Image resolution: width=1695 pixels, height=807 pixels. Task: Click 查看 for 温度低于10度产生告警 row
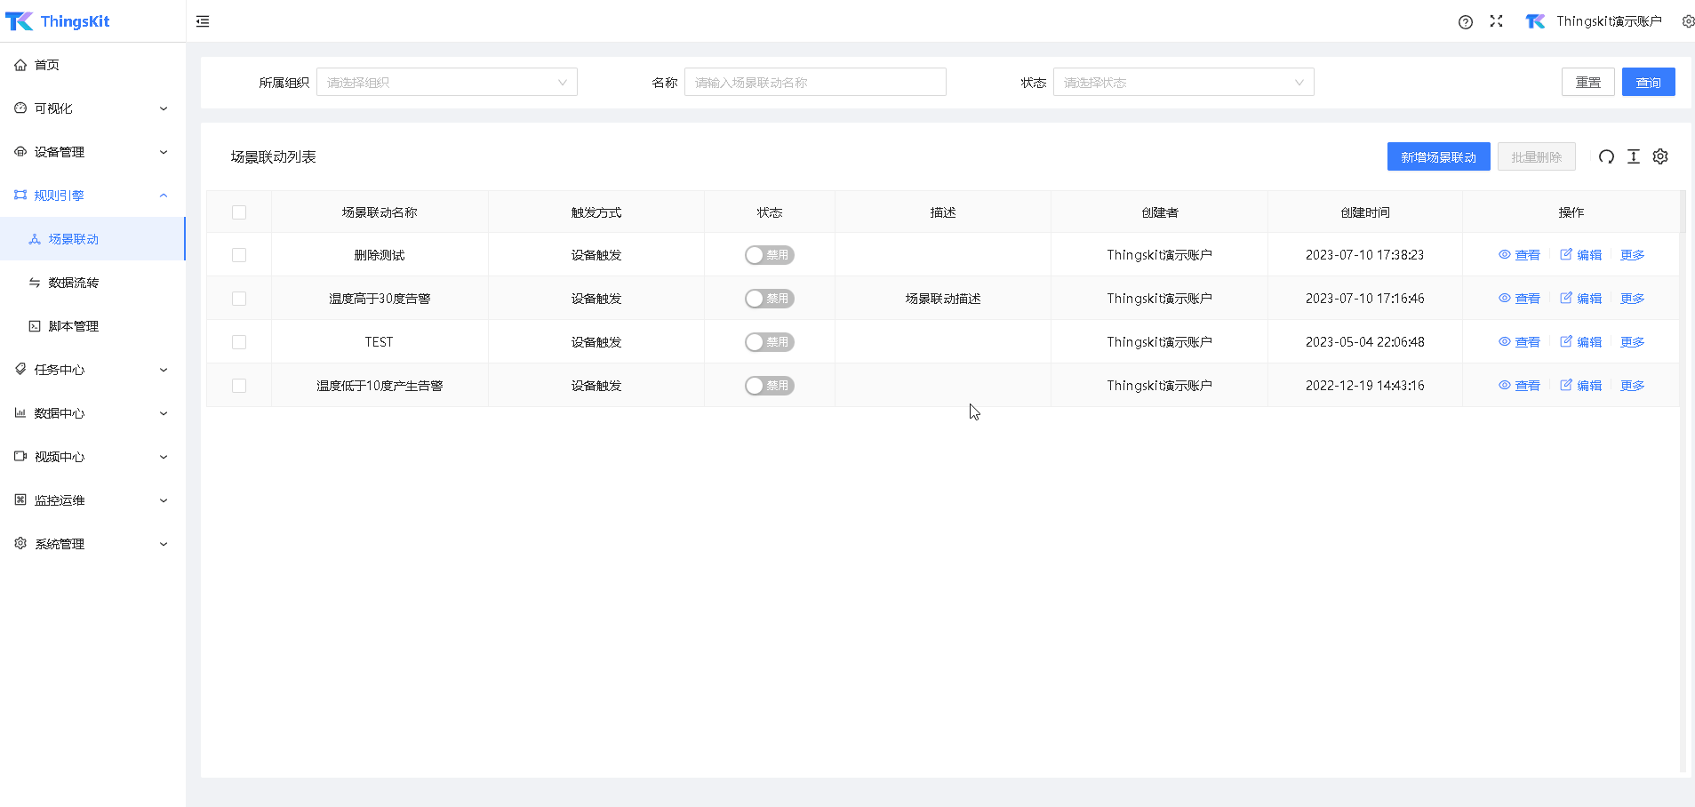[x=1519, y=386]
